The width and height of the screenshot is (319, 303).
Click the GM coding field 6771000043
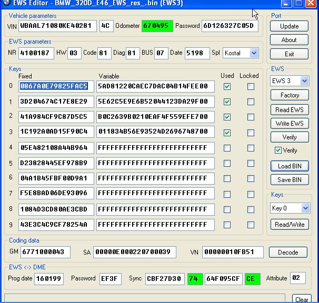coord(46,252)
